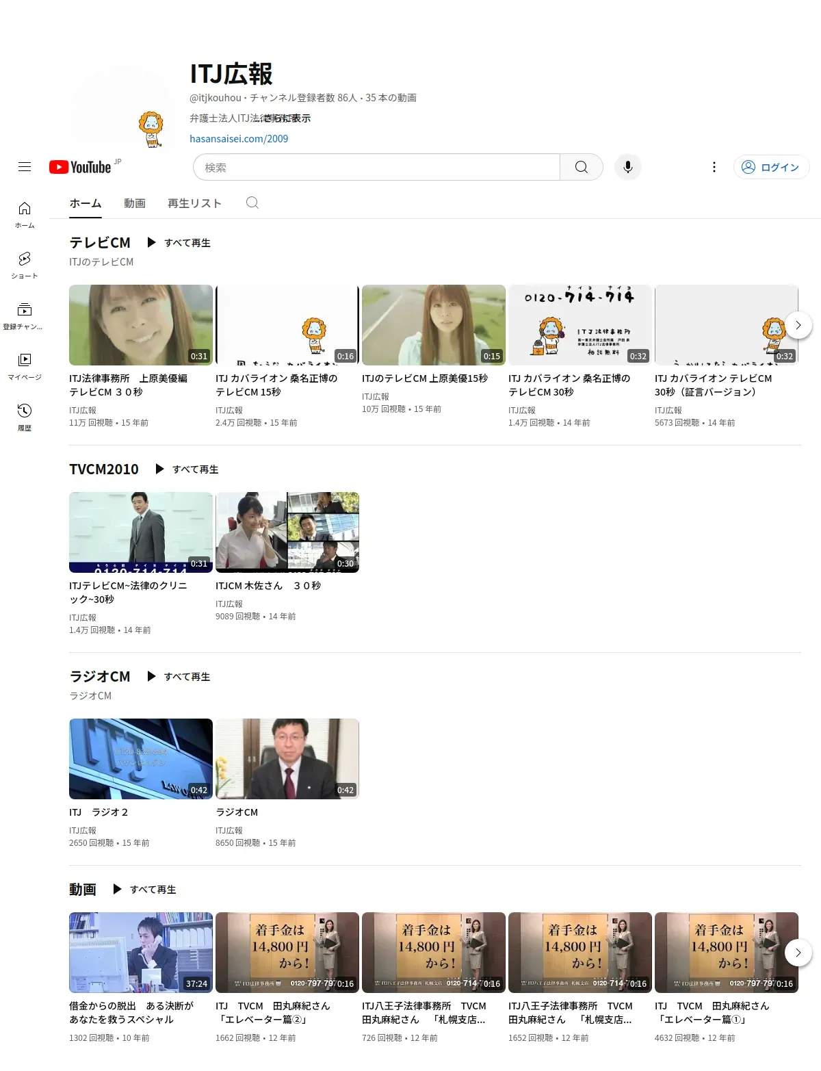Image resolution: width=821 pixels, height=1071 pixels.
Task: Open the ラジオCM video thumbnail
Action: pos(287,759)
